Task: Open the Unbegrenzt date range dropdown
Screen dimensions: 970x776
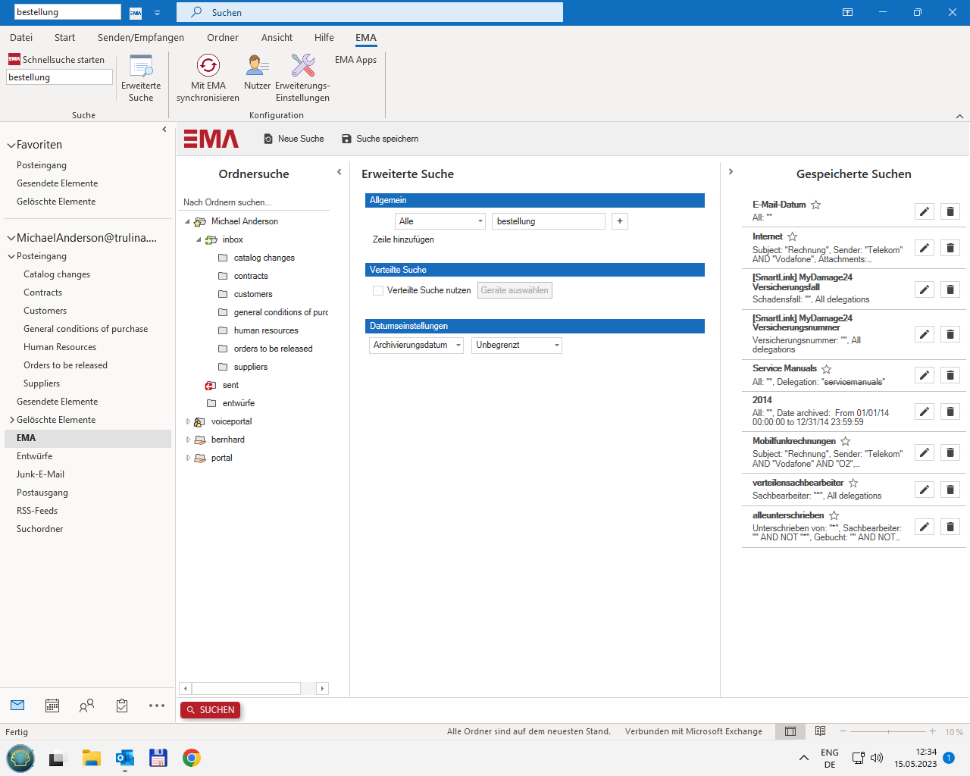Action: click(517, 346)
